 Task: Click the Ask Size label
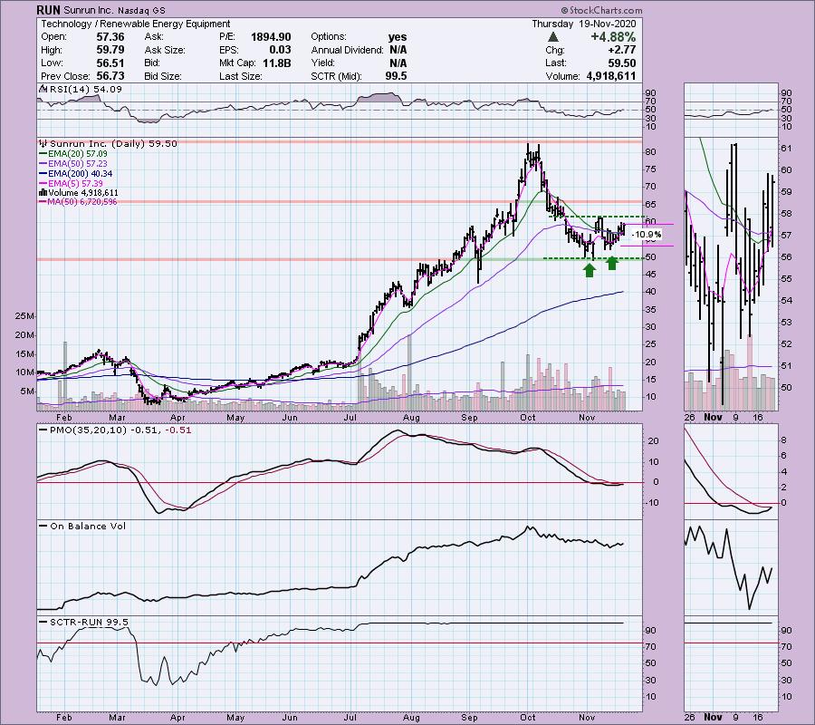(x=165, y=50)
